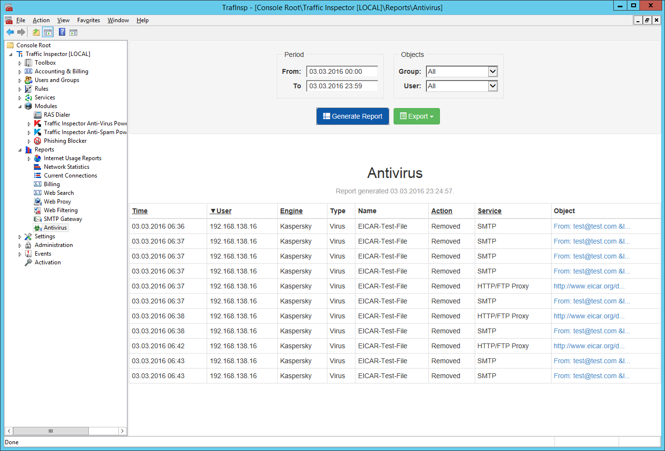Sort table by Service column
665x451 pixels.
point(490,211)
